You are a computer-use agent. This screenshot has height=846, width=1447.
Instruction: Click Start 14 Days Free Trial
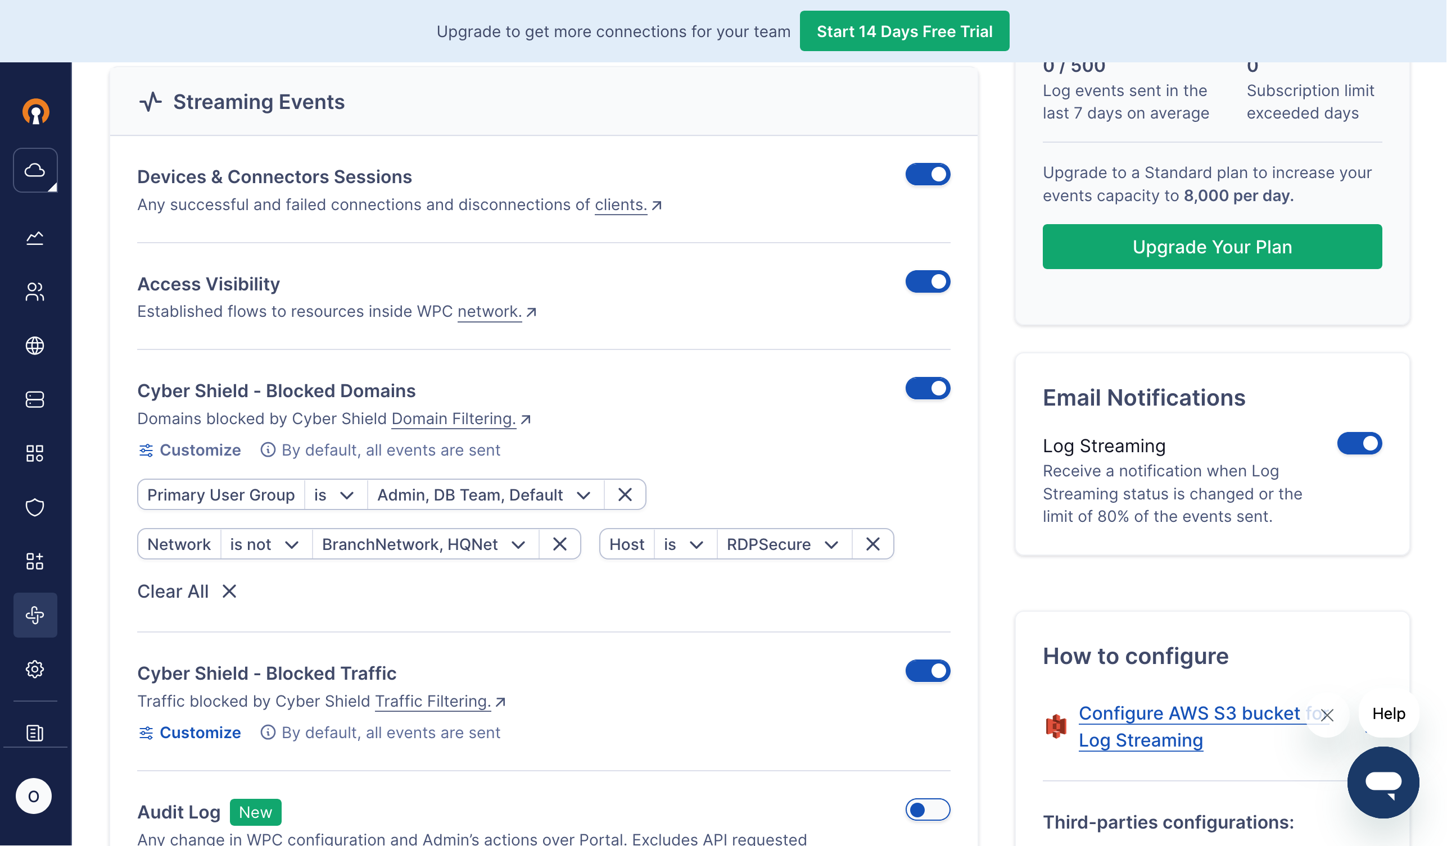pos(904,31)
